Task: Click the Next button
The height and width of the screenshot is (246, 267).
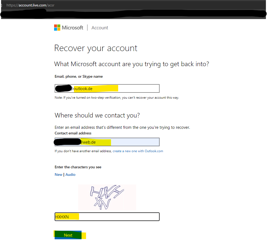Action: [68, 235]
